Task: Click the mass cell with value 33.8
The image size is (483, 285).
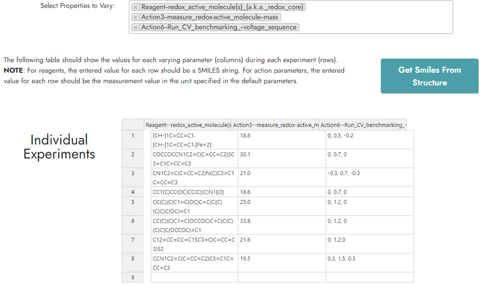Action: tap(281, 221)
